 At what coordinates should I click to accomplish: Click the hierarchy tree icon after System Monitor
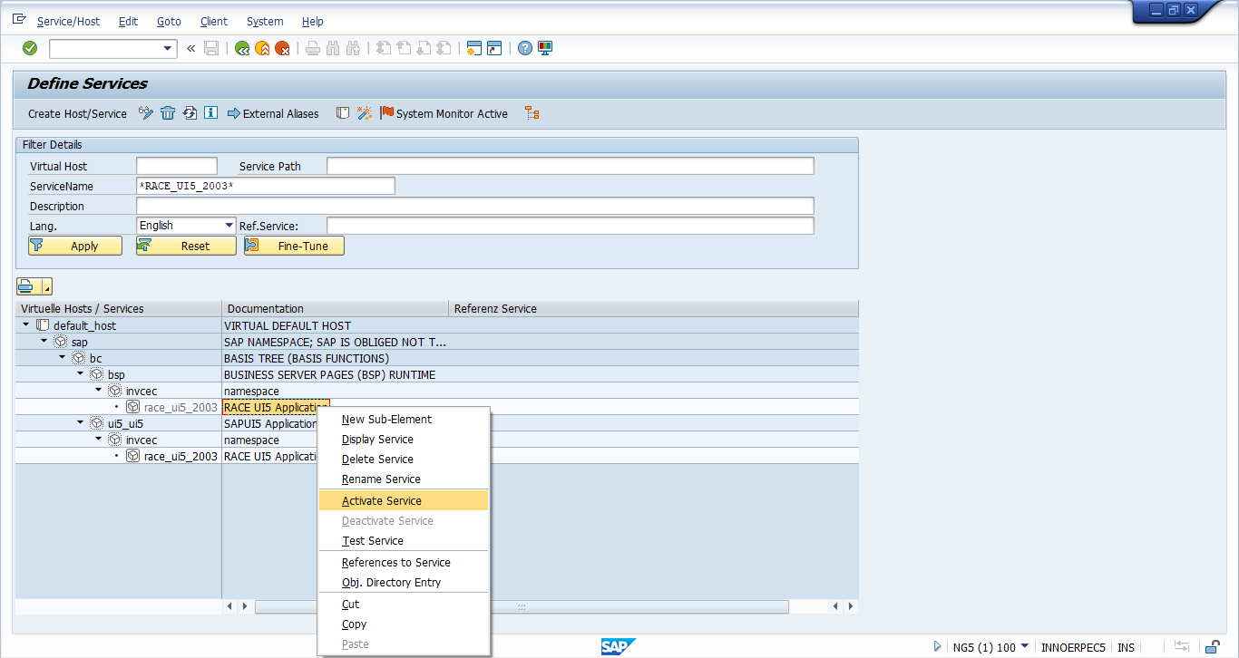(532, 113)
